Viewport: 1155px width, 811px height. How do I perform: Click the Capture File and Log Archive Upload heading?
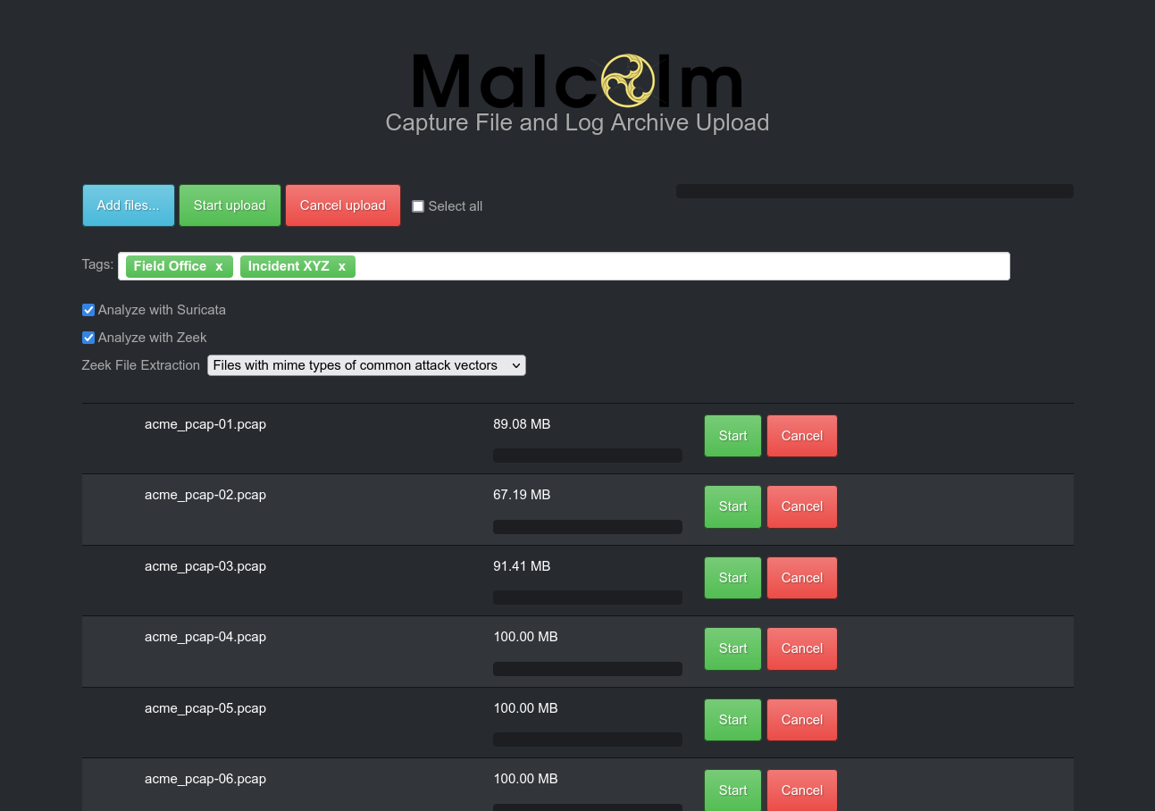click(577, 122)
